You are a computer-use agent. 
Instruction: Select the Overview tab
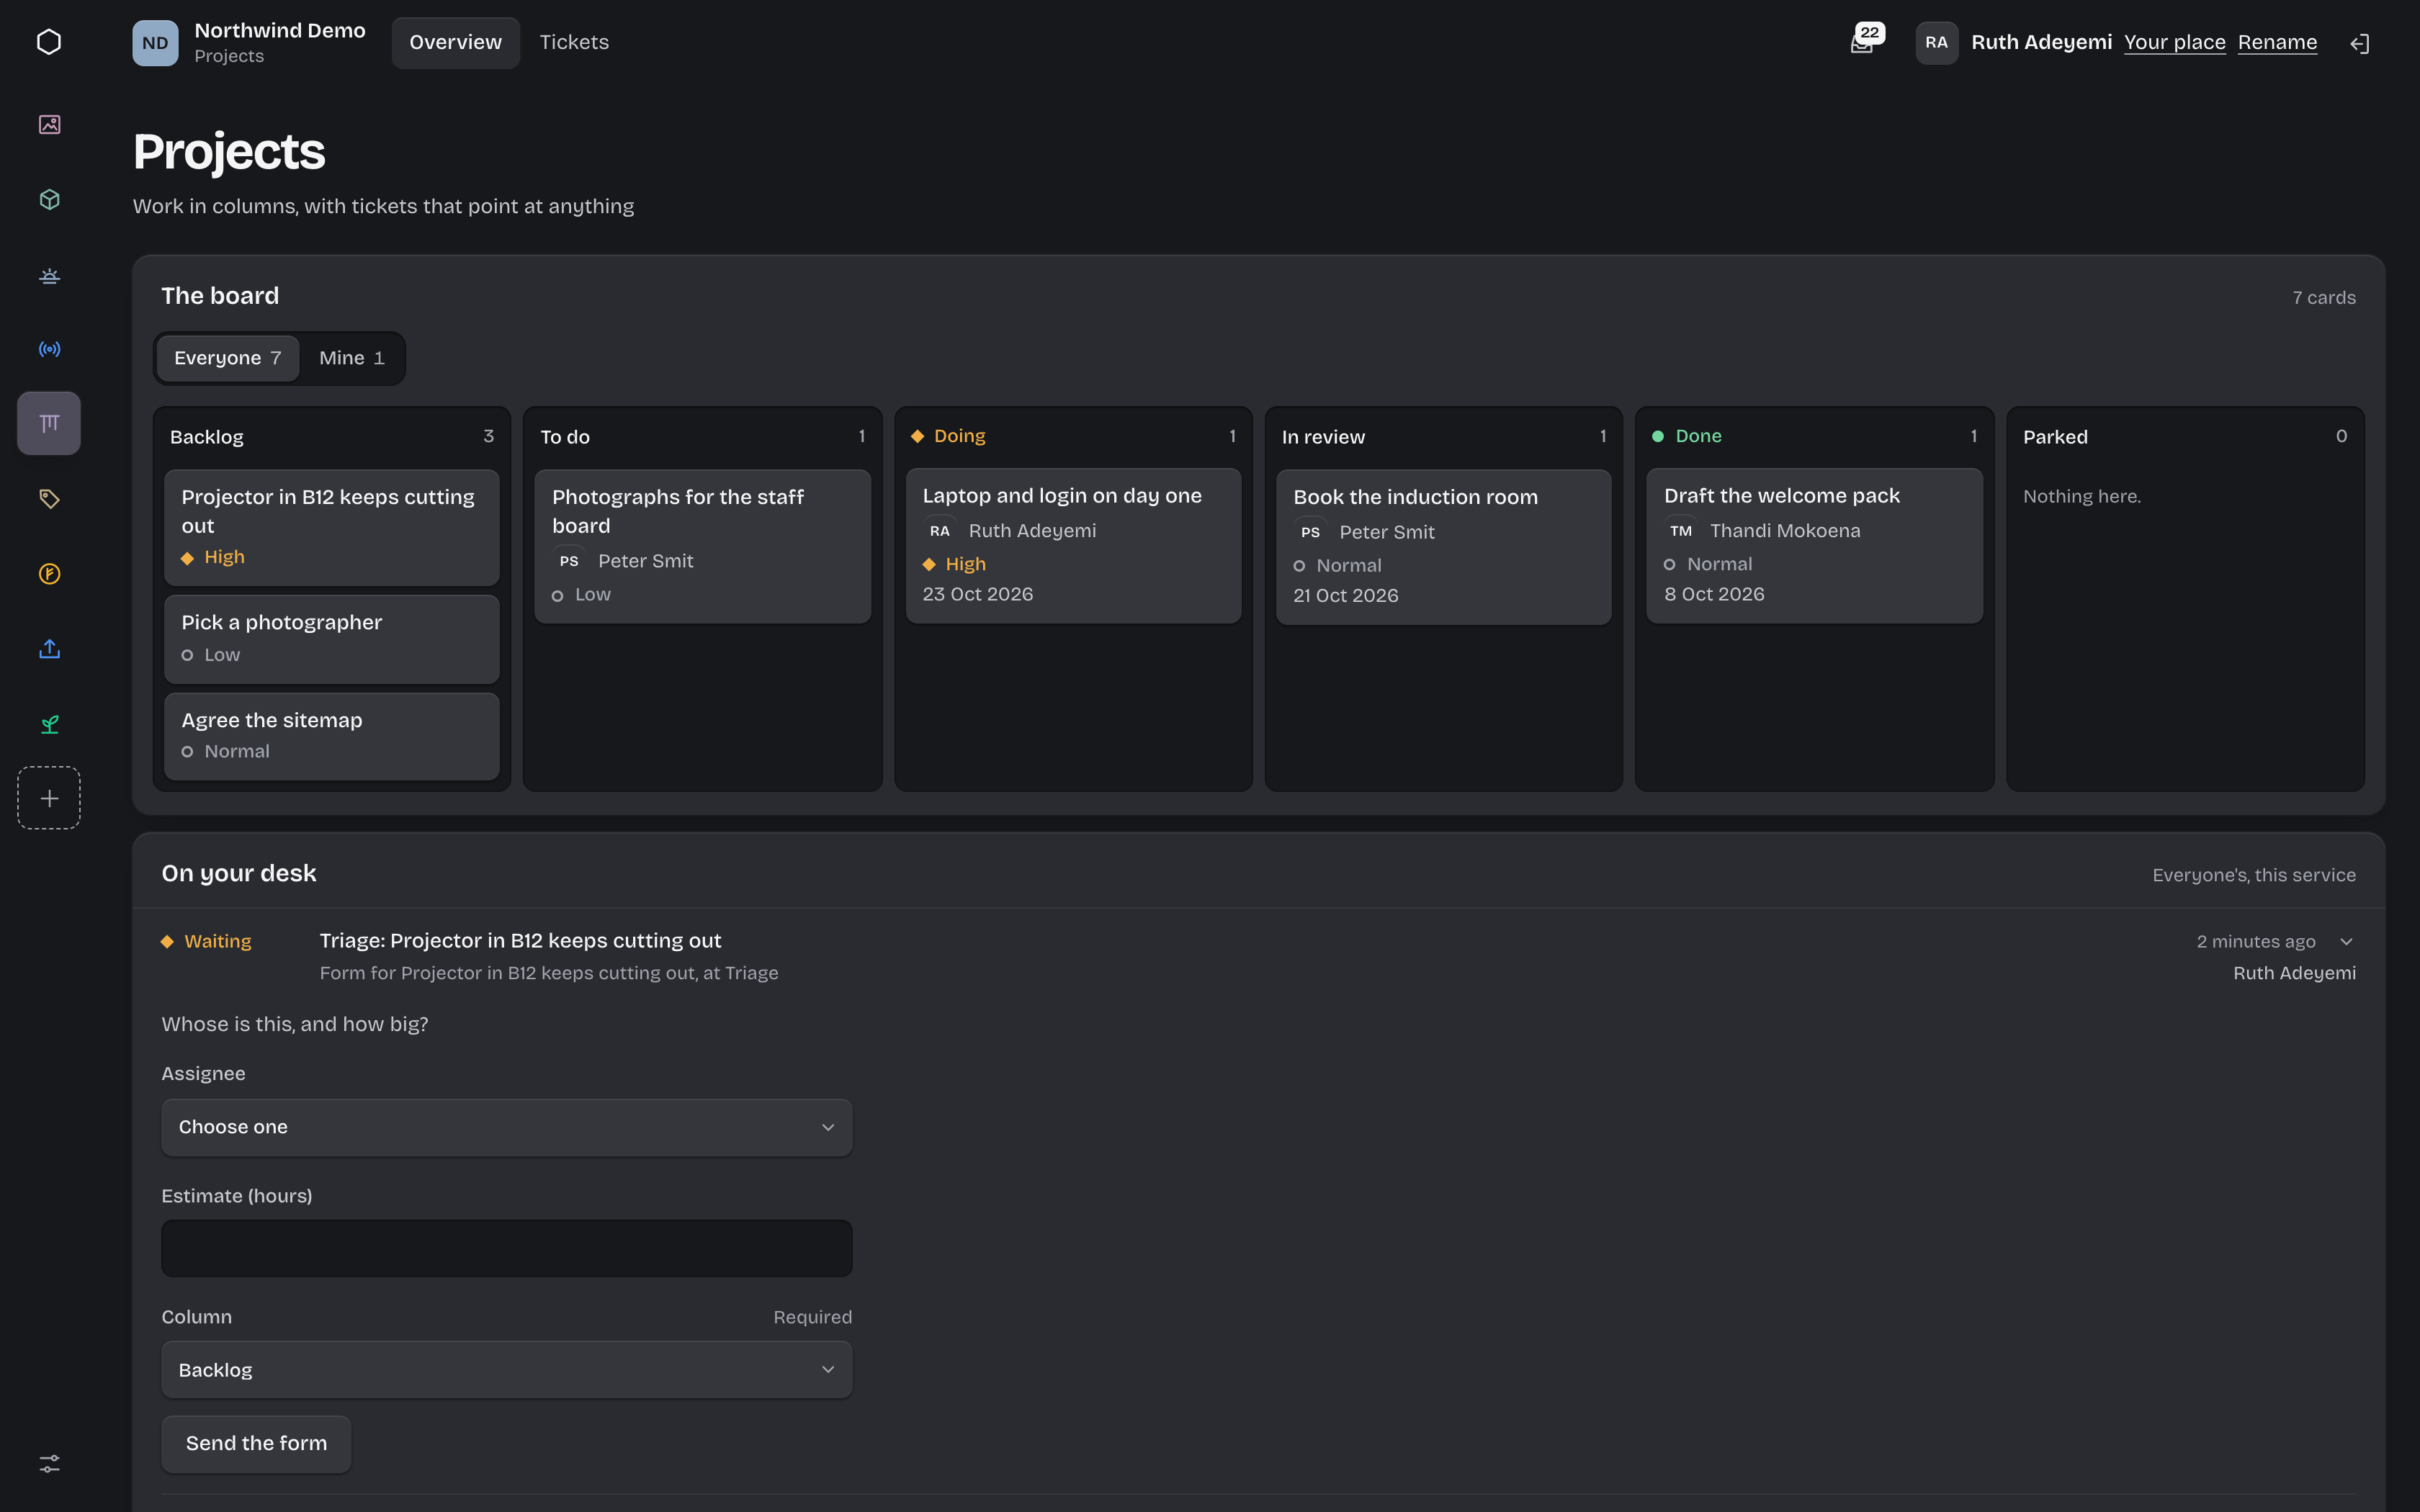coord(455,42)
